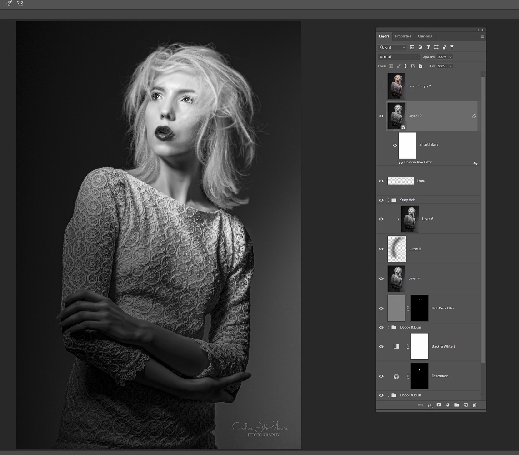
Task: Create a new layer with the panel icon
Action: [x=466, y=405]
